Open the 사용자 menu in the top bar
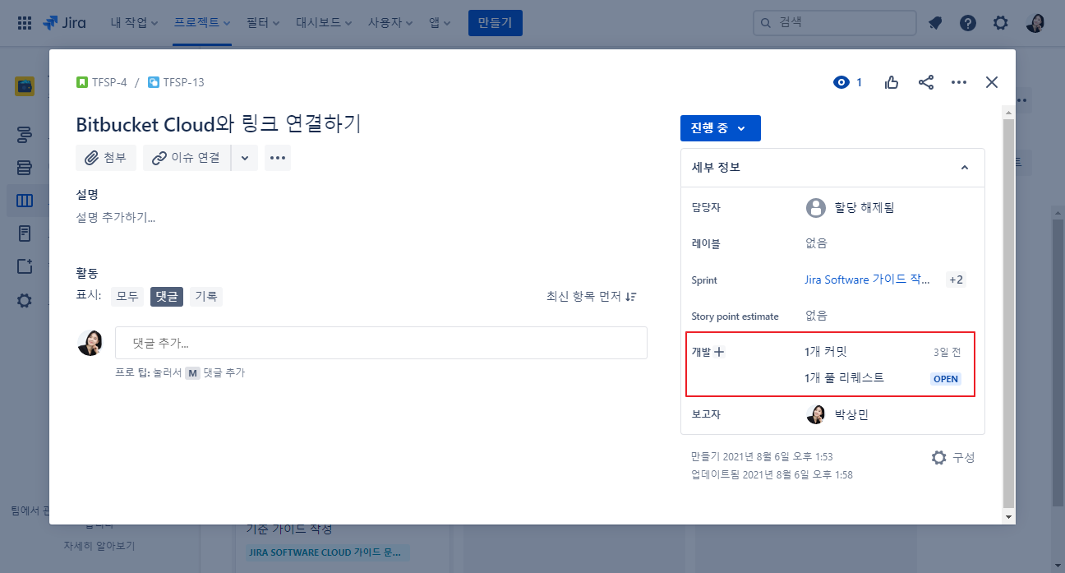 pos(390,23)
